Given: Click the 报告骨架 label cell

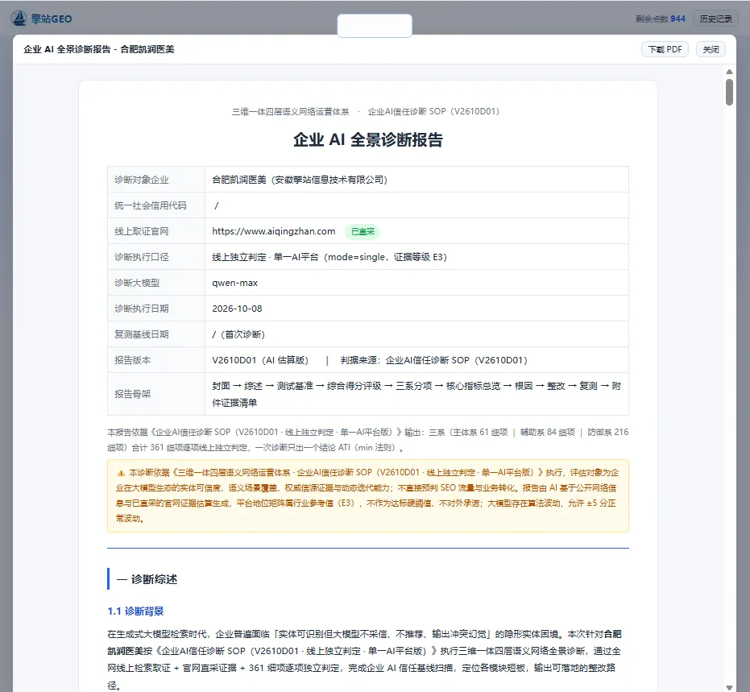Looking at the screenshot, I should coord(156,394).
